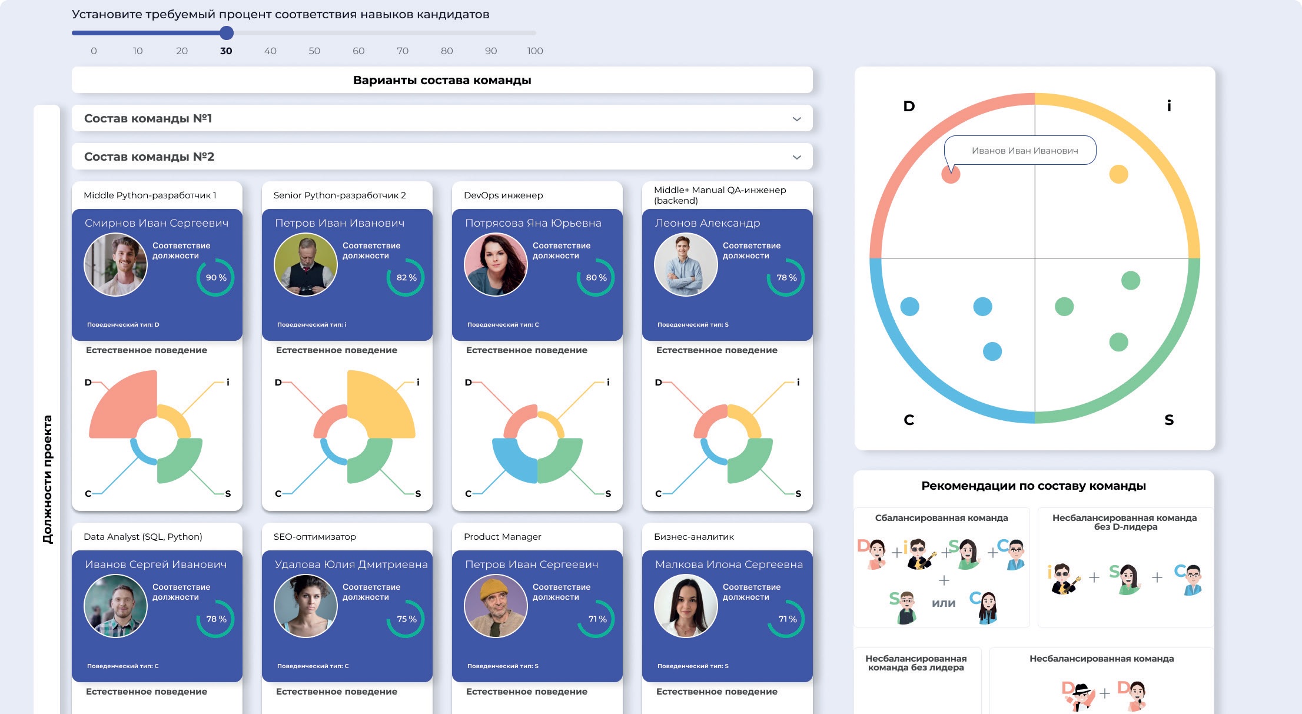Click the yellow dot in the i quadrant
This screenshot has width=1302, height=714.
(x=1118, y=174)
